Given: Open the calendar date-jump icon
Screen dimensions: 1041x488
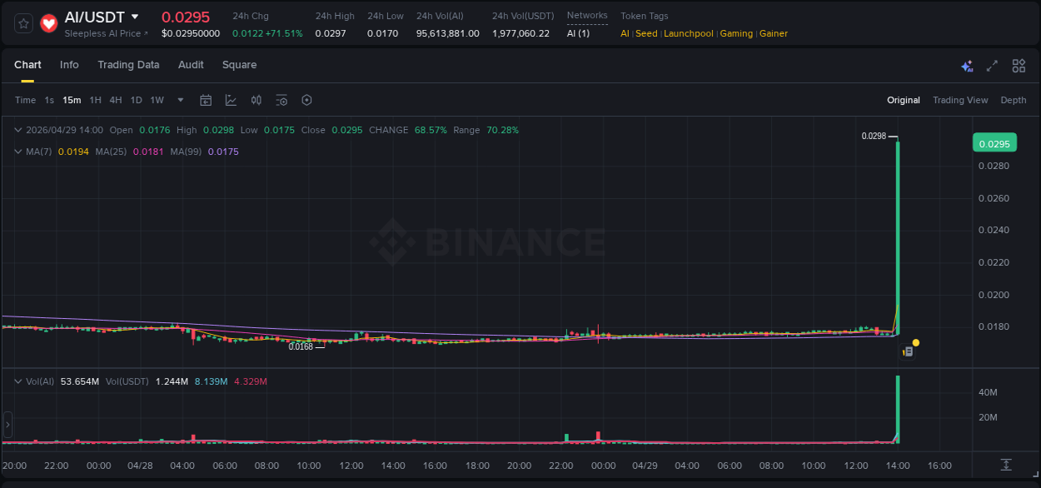Looking at the screenshot, I should pos(206,100).
